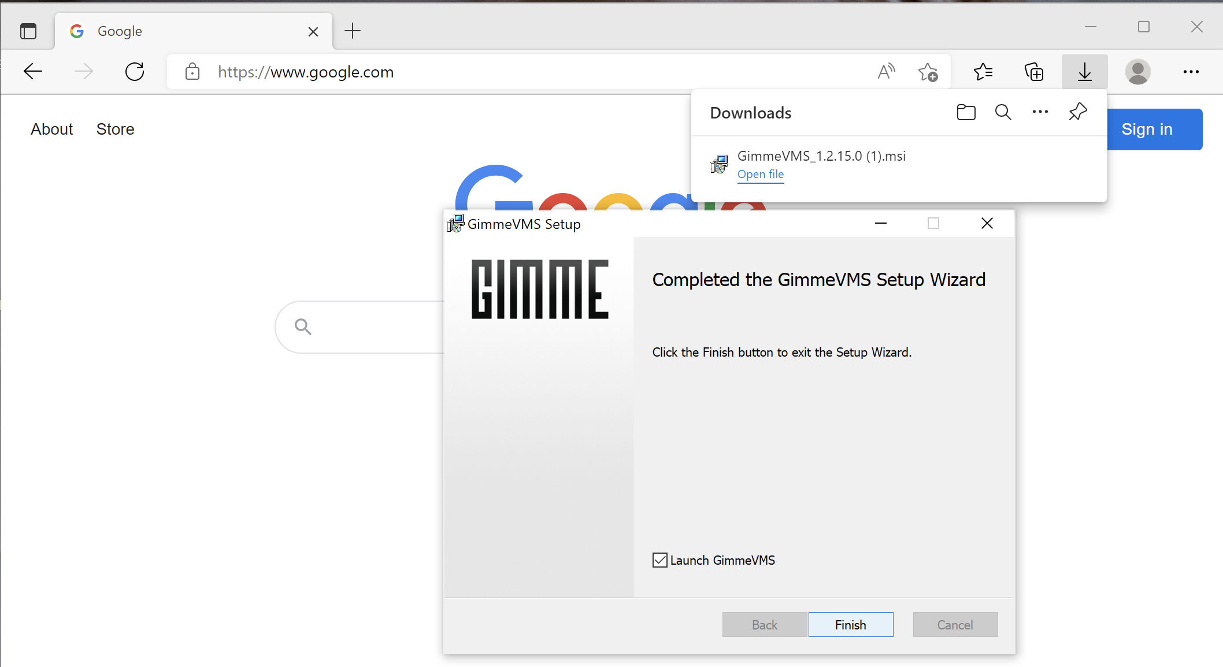Click the forward navigation arrow
The image size is (1223, 667).
tap(84, 72)
